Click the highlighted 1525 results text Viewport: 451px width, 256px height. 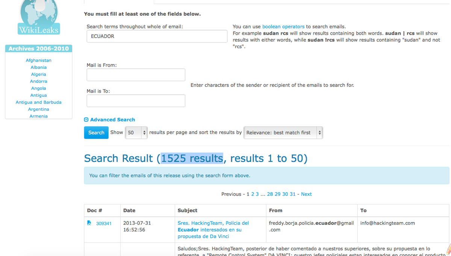pyautogui.click(x=192, y=158)
